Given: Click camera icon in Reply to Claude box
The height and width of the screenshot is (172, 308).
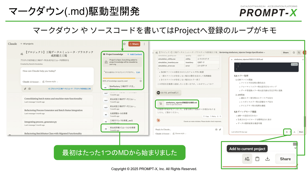Looking at the screenshot, I should pyautogui.click(x=216, y=129).
